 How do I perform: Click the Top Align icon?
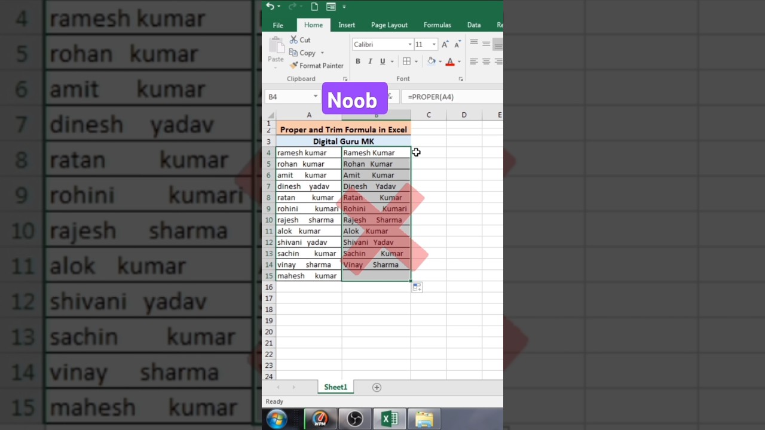pyautogui.click(x=474, y=43)
